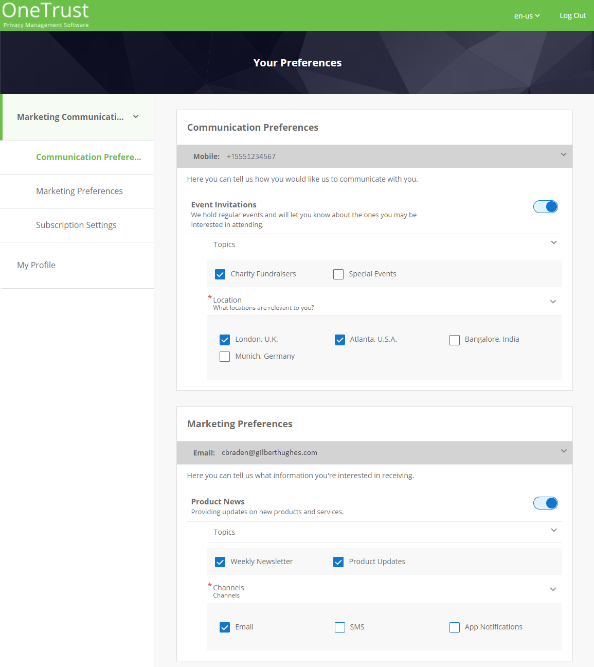Image resolution: width=594 pixels, height=667 pixels.
Task: Collapse the Mobile number section
Action: click(x=563, y=155)
